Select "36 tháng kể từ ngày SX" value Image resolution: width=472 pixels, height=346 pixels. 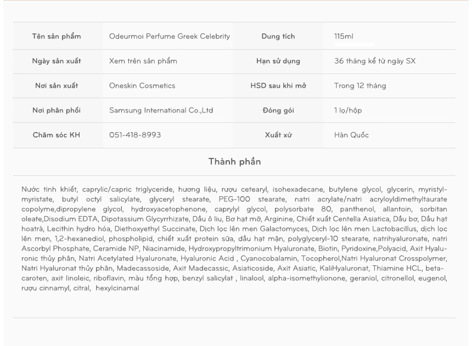click(x=374, y=61)
